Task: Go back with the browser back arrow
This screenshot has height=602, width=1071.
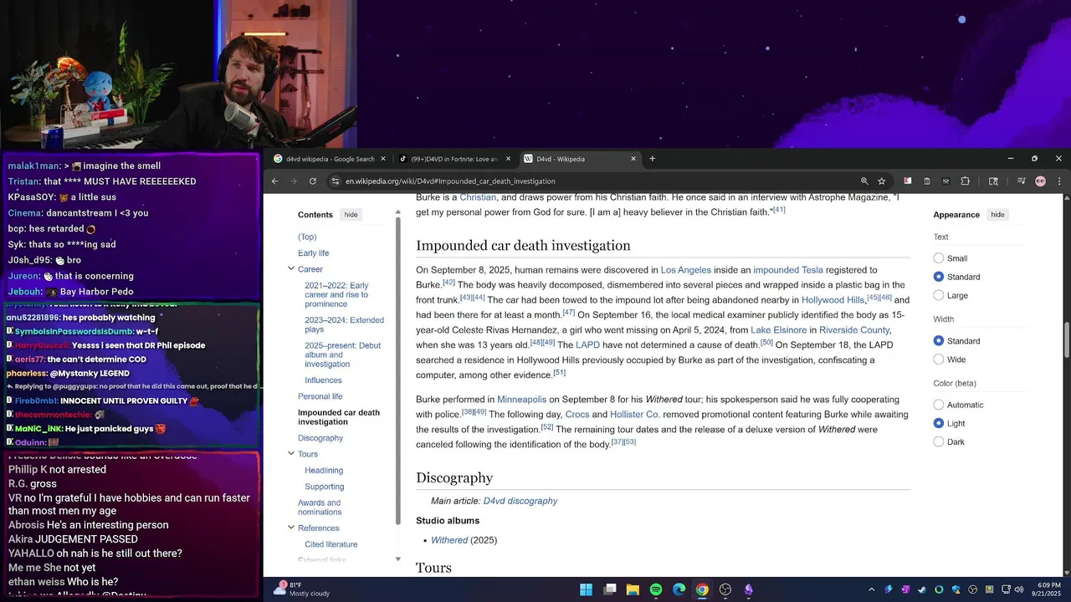Action: coord(274,181)
